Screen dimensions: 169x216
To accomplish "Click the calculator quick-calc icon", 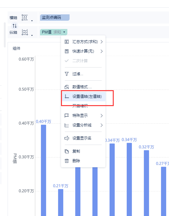I will pos(67,51).
